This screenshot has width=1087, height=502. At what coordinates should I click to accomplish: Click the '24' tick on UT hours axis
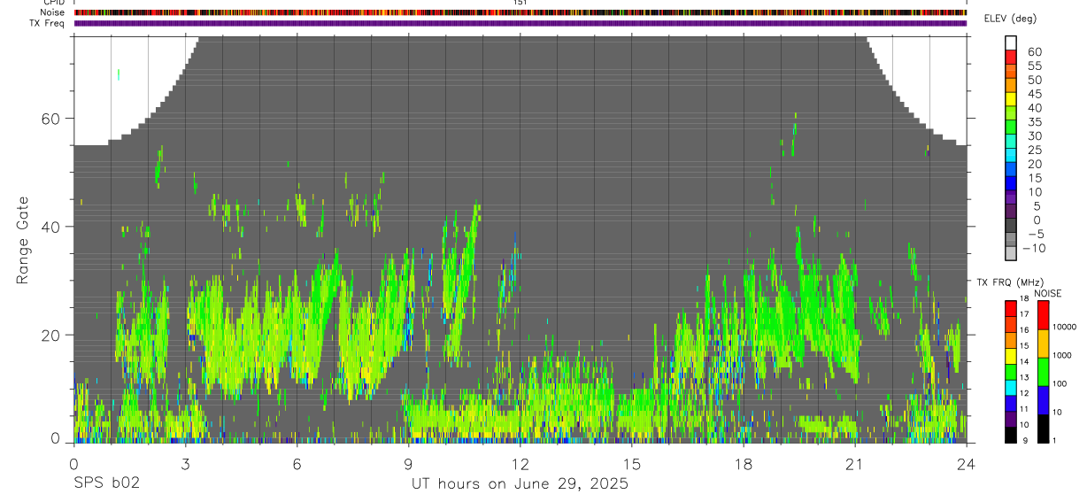click(966, 464)
